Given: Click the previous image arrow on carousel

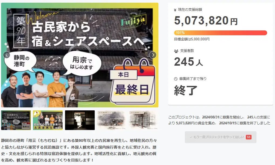Looking at the screenshot, I should click(x=6, y=55).
